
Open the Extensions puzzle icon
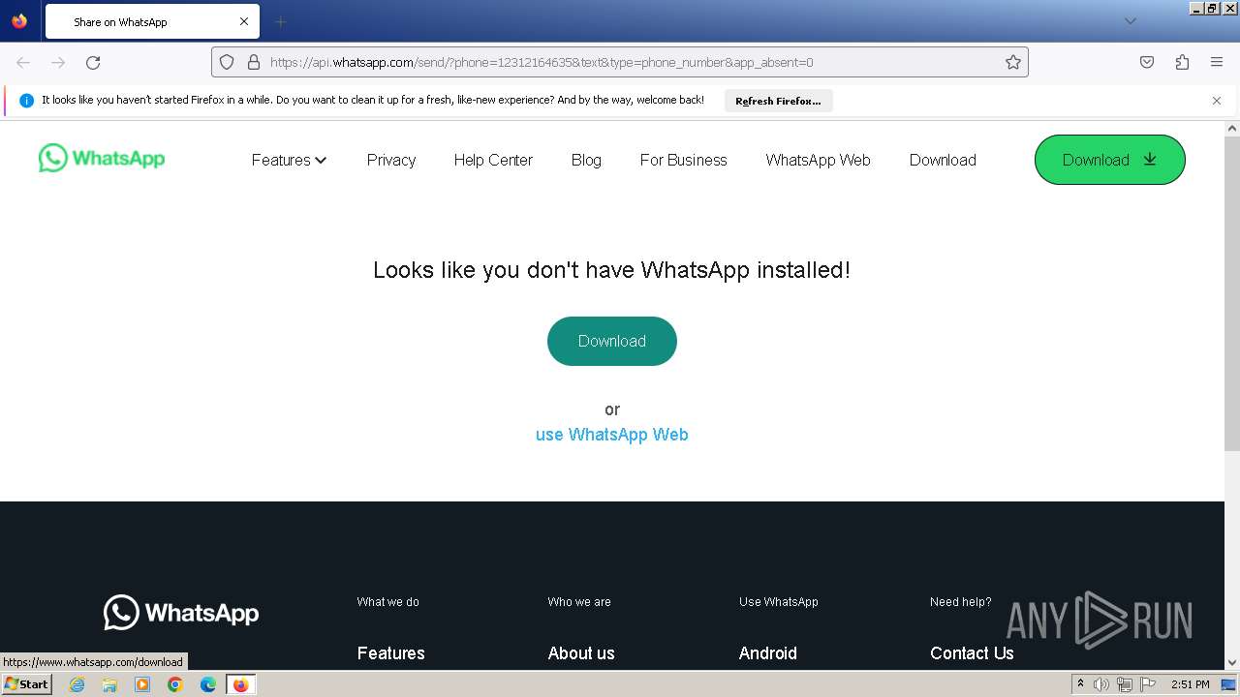pyautogui.click(x=1182, y=62)
